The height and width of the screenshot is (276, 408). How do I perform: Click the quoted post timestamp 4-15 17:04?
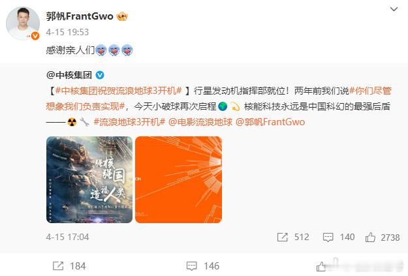pyautogui.click(x=67, y=238)
